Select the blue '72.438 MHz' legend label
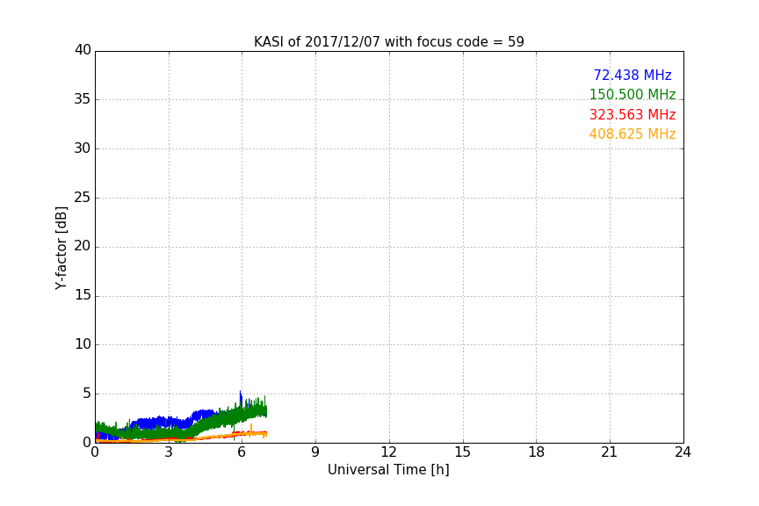 632,75
